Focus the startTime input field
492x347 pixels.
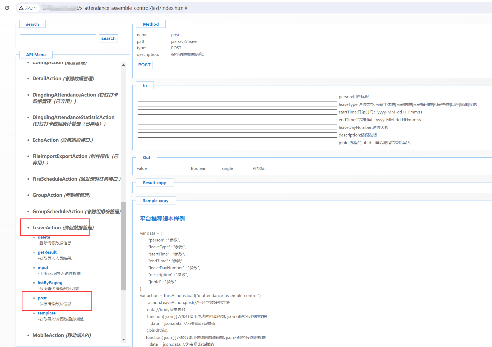click(237, 112)
